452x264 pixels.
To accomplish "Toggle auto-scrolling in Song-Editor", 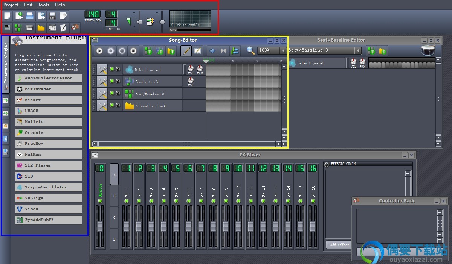I will (x=212, y=50).
